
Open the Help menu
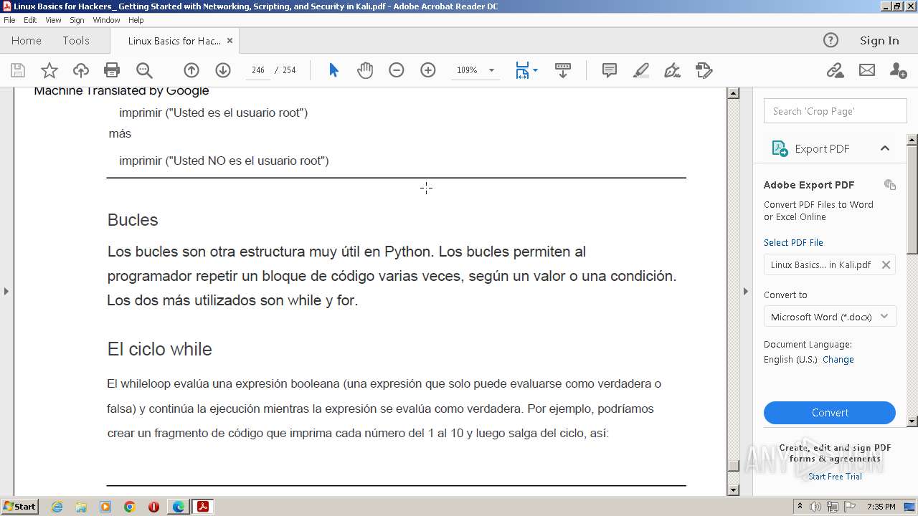click(136, 20)
